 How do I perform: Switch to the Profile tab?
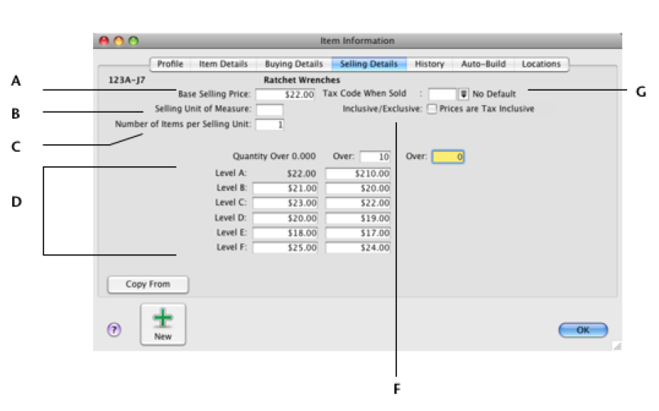pos(170,64)
